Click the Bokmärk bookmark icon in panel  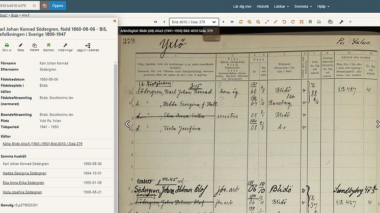click(49, 47)
